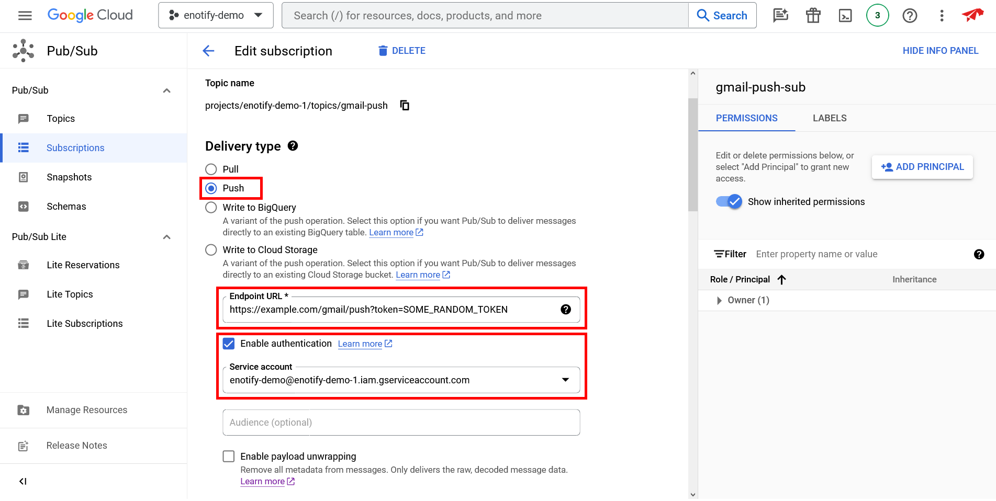Open the Cloud Shell terminal icon
This screenshot has width=996, height=501.
click(x=845, y=16)
